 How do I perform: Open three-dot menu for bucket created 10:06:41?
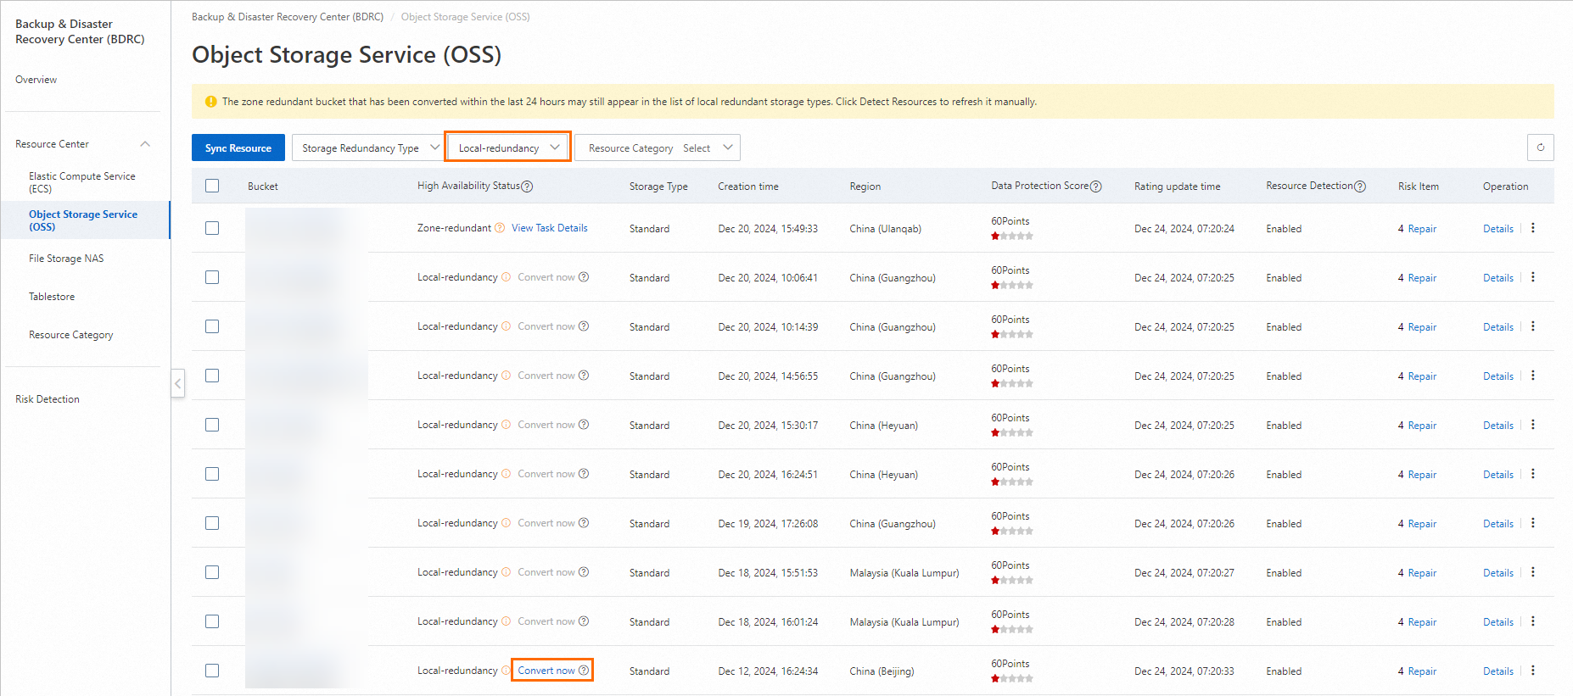coord(1533,277)
